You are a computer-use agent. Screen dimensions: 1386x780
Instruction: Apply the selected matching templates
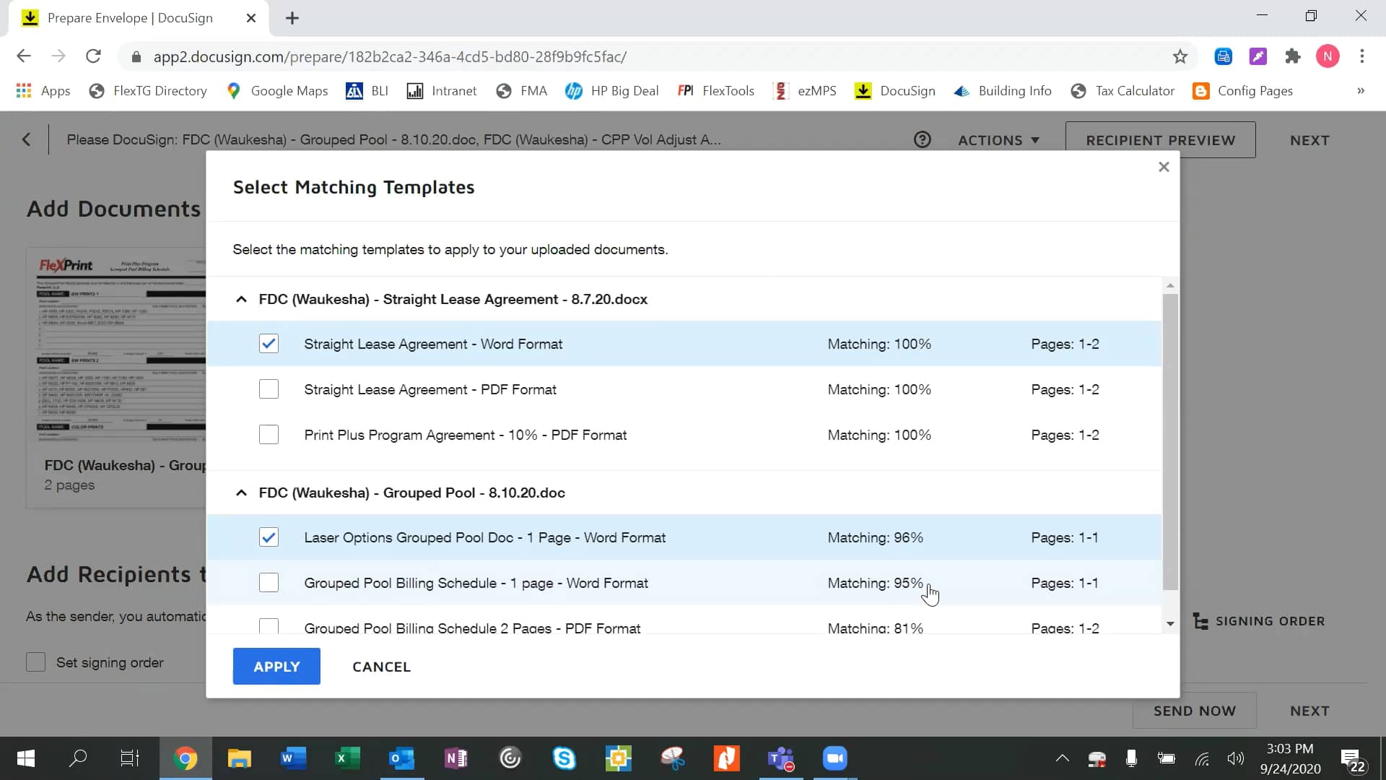click(276, 666)
